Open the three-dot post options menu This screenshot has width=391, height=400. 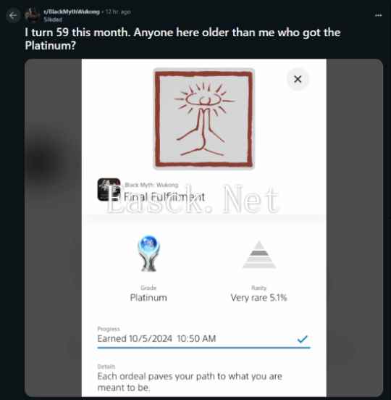coord(379,15)
